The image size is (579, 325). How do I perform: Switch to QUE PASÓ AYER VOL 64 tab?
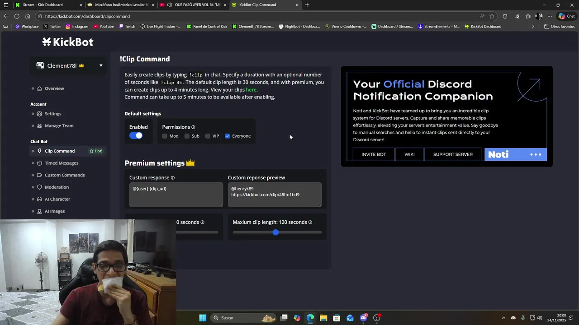[x=192, y=5]
